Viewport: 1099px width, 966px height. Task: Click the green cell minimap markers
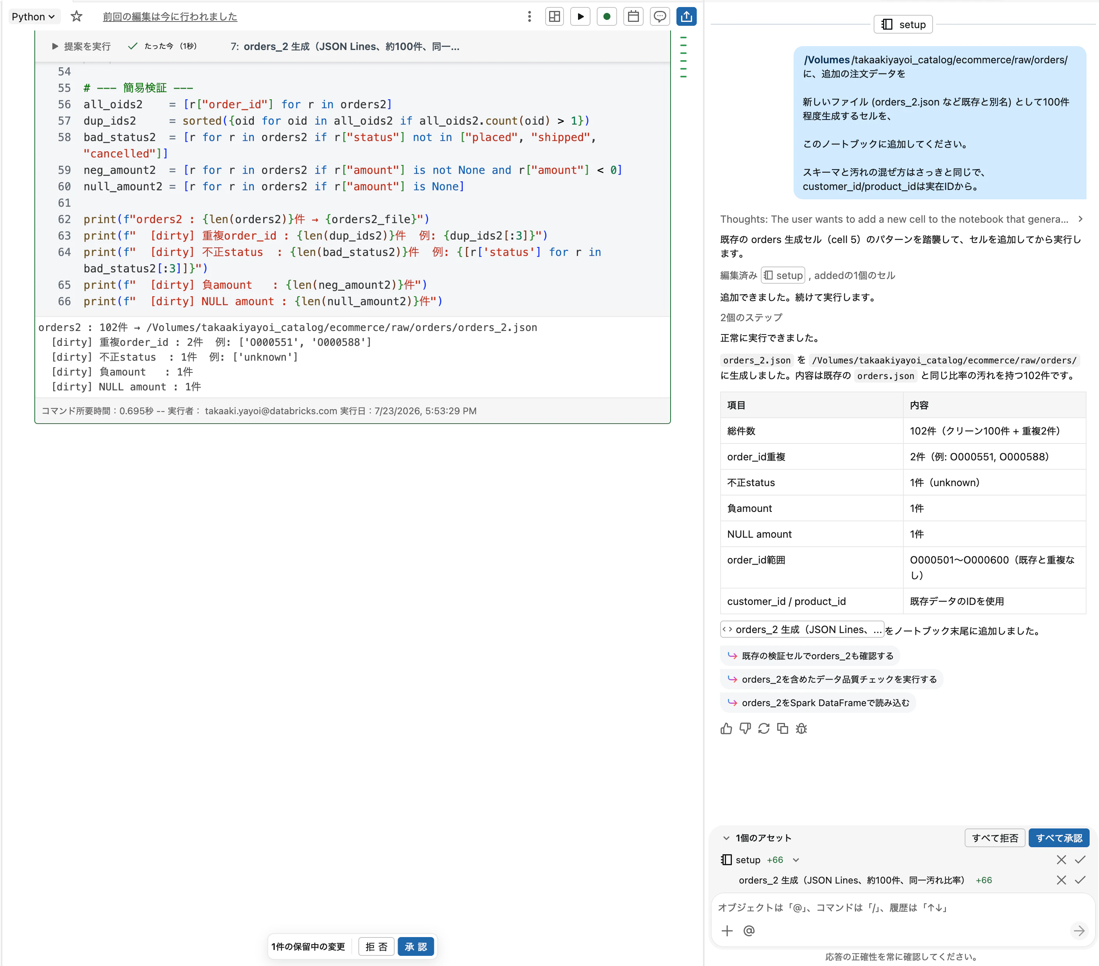point(683,57)
